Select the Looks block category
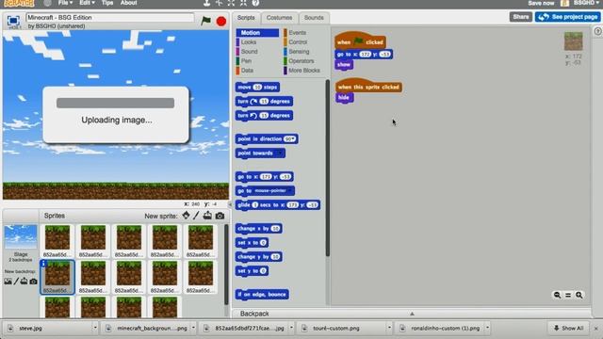 pyautogui.click(x=249, y=42)
